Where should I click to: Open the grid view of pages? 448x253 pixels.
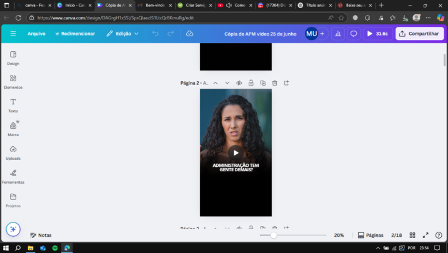pos(412,235)
